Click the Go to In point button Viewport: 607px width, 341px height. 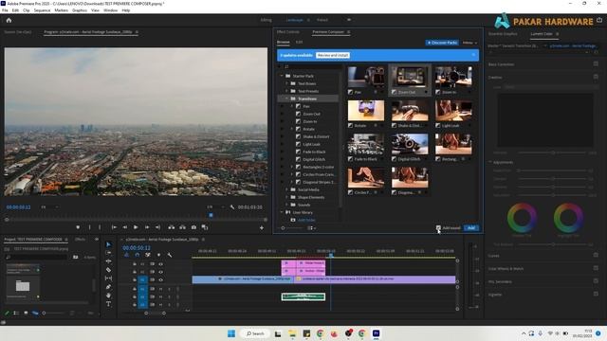(x=114, y=227)
